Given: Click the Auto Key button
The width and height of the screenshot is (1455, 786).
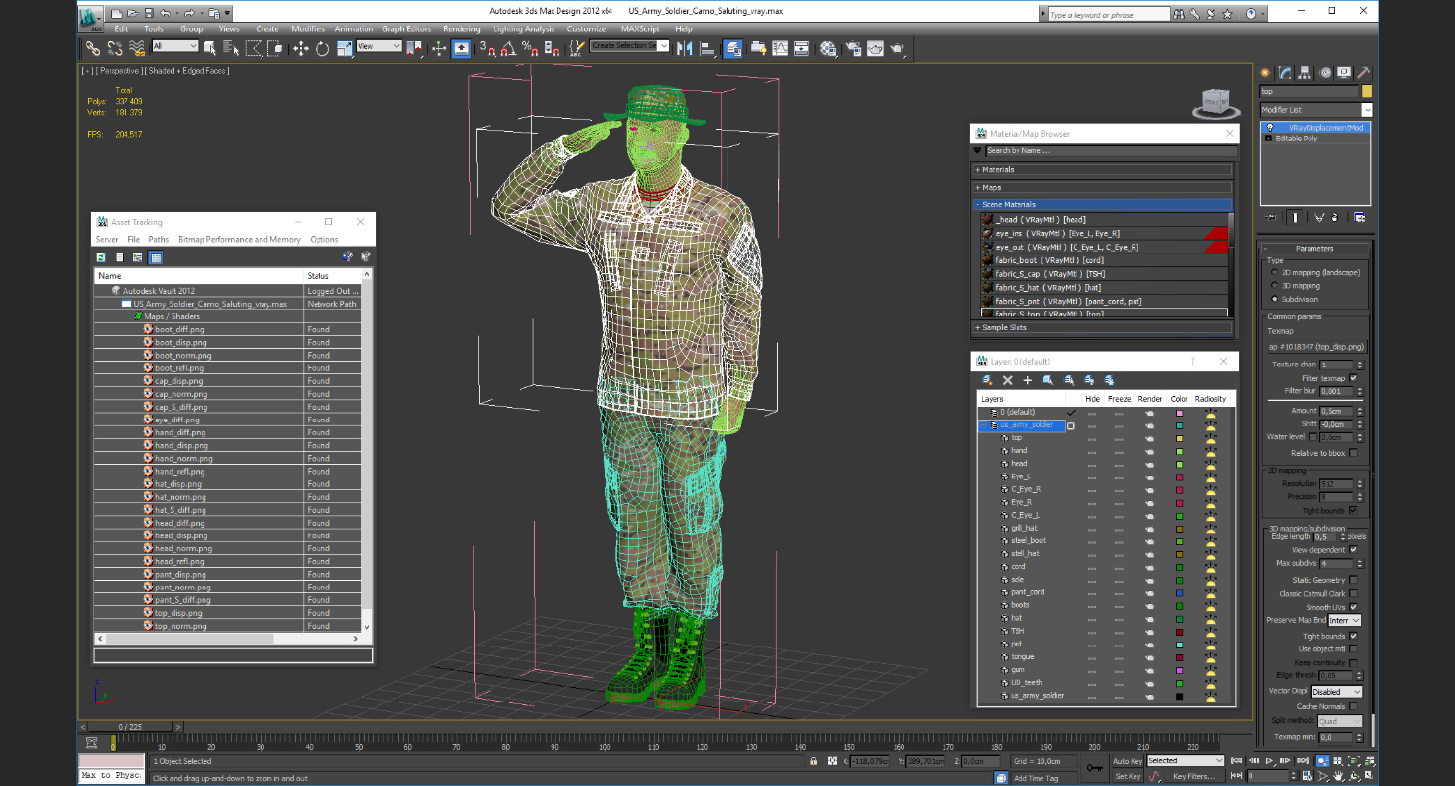Looking at the screenshot, I should click(x=1128, y=761).
